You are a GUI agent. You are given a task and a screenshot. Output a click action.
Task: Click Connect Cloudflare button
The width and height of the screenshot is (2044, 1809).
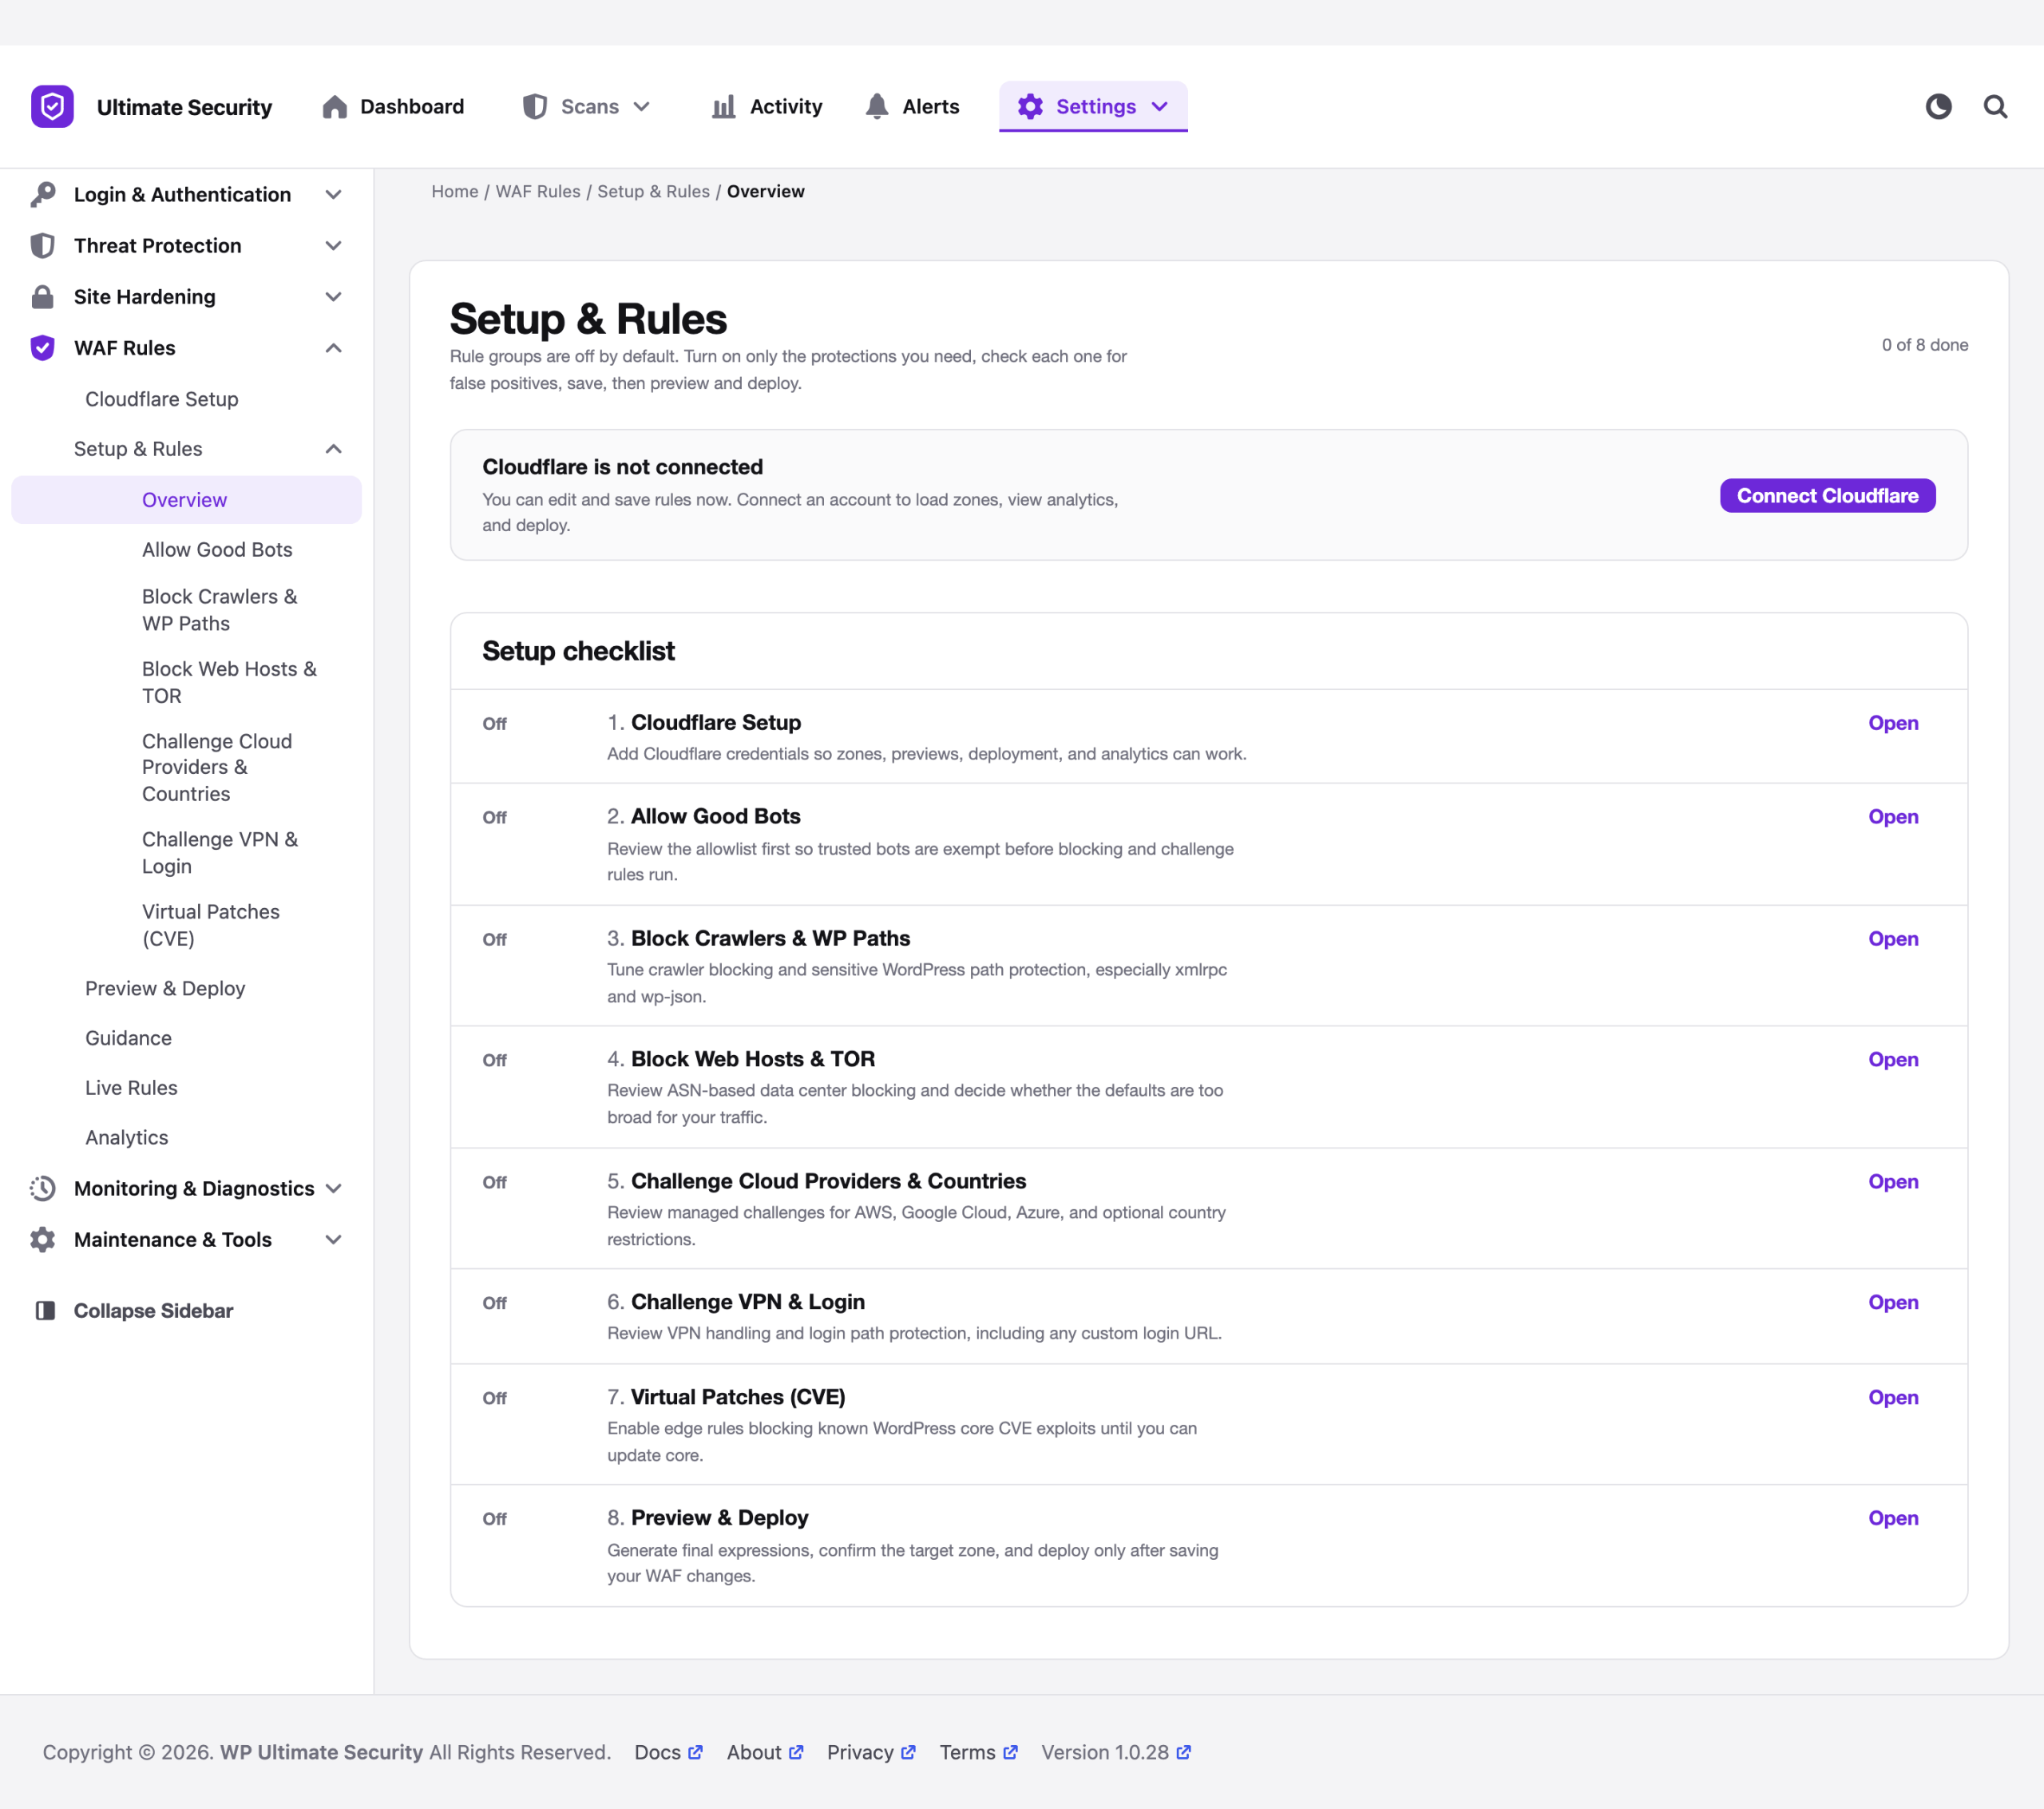click(1827, 495)
